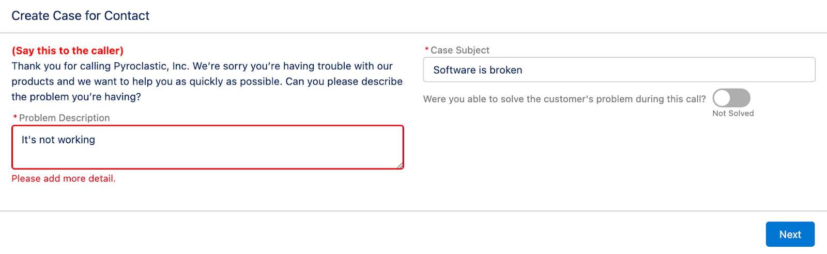Click the required asterisk beside Problem Description
This screenshot has height=254, width=827.
[x=15, y=118]
